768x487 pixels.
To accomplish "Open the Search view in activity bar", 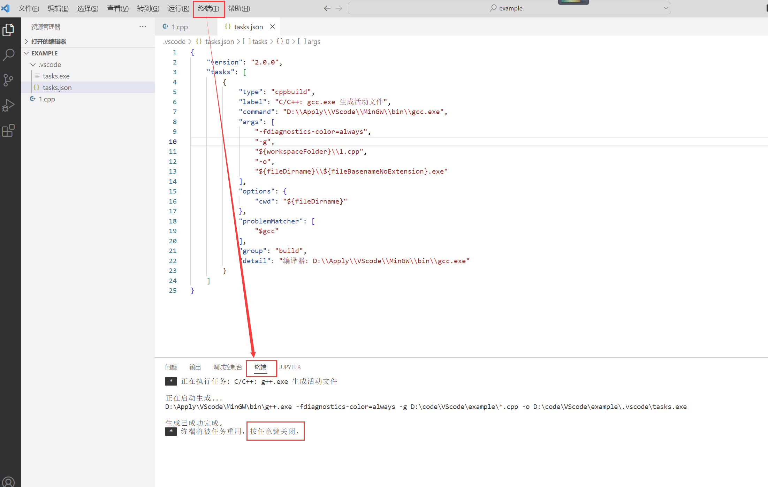I will click(x=8, y=55).
